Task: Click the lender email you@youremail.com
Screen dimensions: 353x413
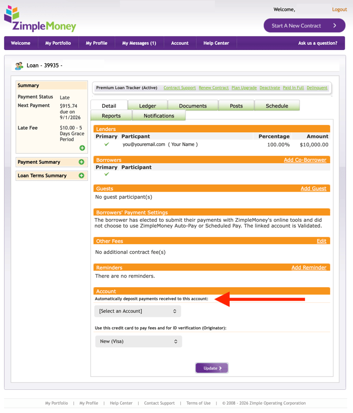Action: (144, 144)
